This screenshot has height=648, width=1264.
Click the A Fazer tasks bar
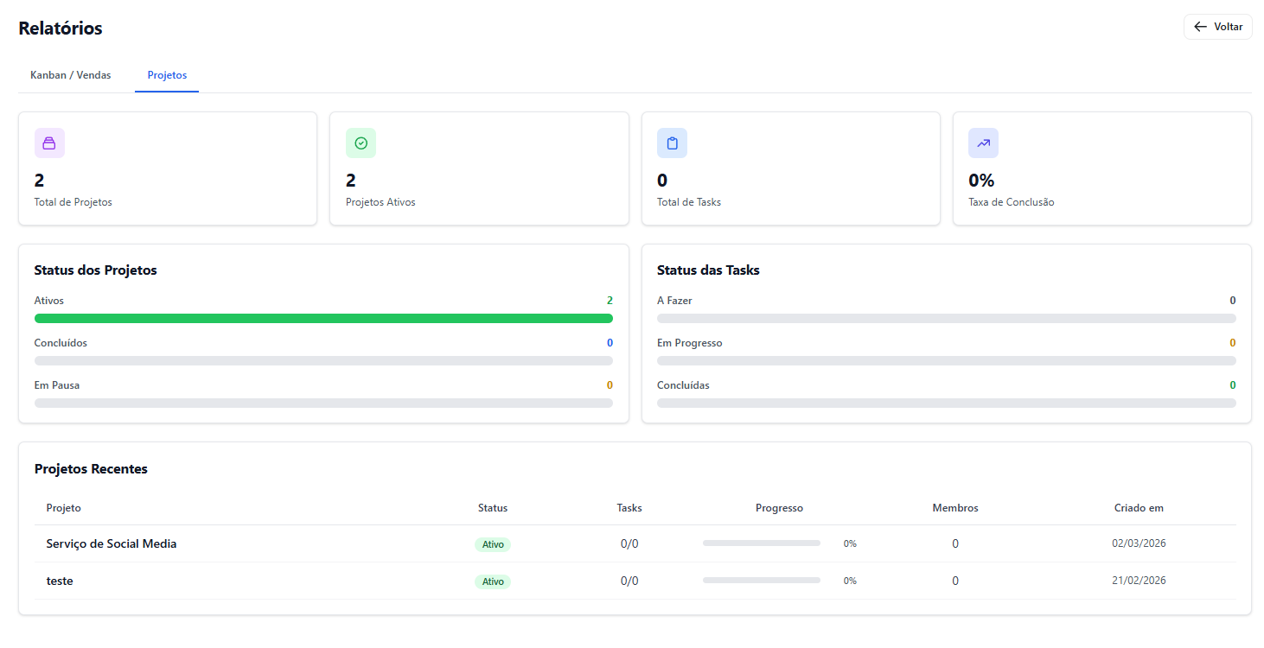click(x=946, y=319)
